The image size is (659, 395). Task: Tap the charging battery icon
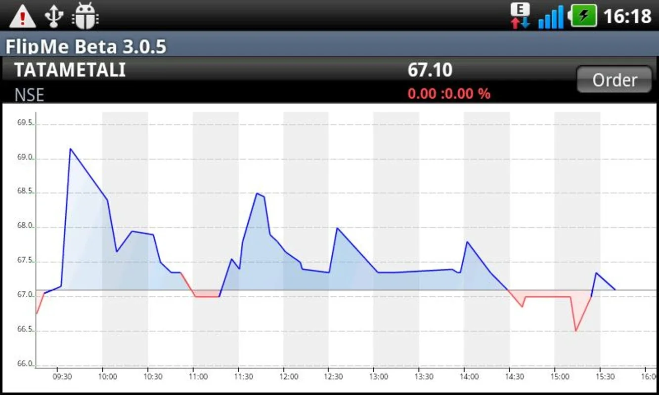(x=583, y=16)
